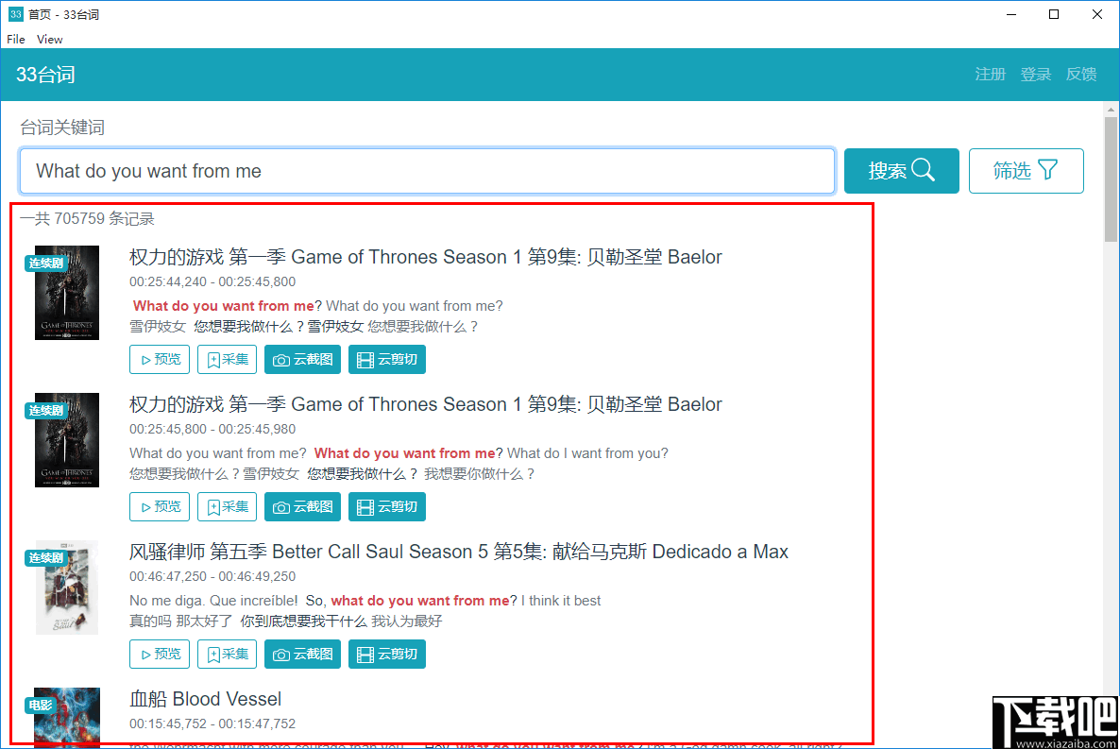The width and height of the screenshot is (1120, 749).
Task: Select the 一共 705759 条记录 count text
Action: [x=87, y=219]
